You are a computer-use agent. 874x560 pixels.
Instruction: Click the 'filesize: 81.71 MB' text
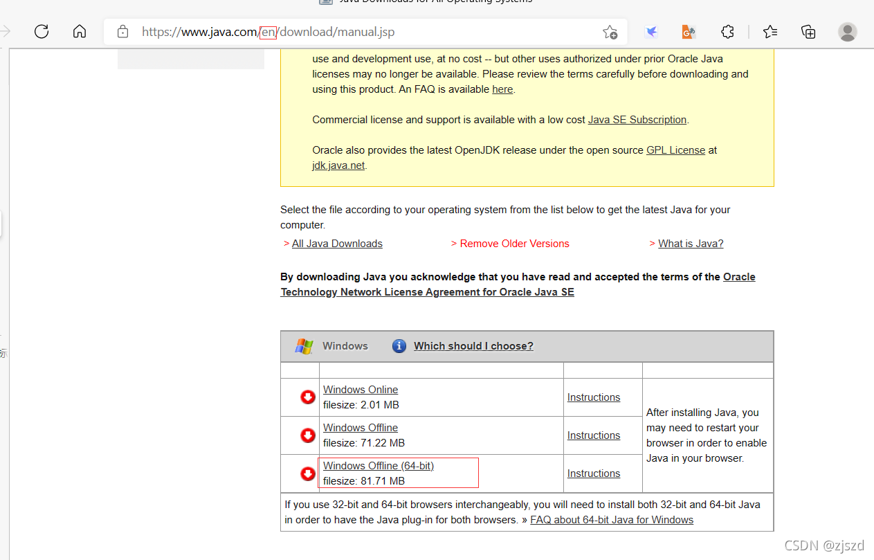[x=364, y=481]
